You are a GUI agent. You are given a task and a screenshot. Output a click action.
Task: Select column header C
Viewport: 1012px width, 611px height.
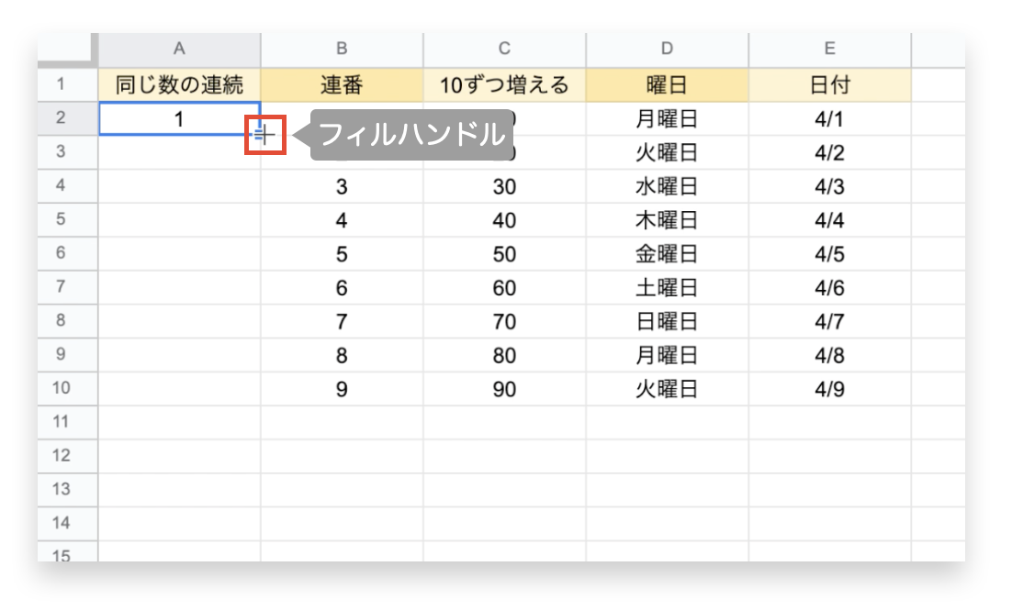[503, 50]
